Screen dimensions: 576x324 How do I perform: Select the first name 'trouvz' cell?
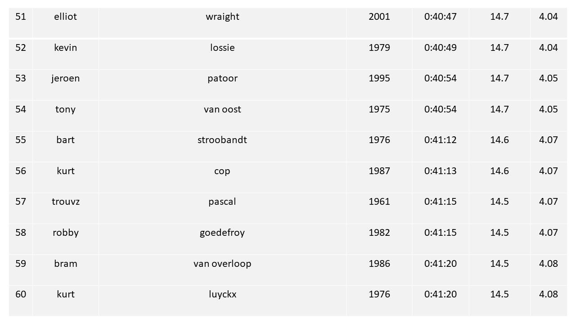(66, 202)
